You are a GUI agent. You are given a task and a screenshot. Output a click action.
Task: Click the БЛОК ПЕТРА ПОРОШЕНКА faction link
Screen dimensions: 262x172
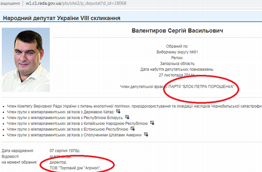click(201, 87)
